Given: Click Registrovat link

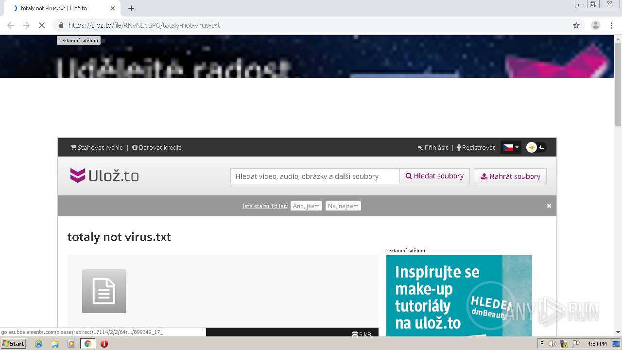Looking at the screenshot, I should tap(476, 147).
